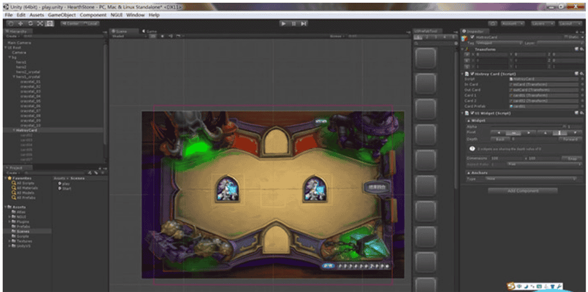Toggle the Local handle rotation button

[x=90, y=24]
